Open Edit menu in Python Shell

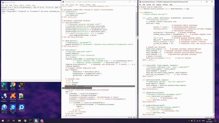tap(7, 5)
